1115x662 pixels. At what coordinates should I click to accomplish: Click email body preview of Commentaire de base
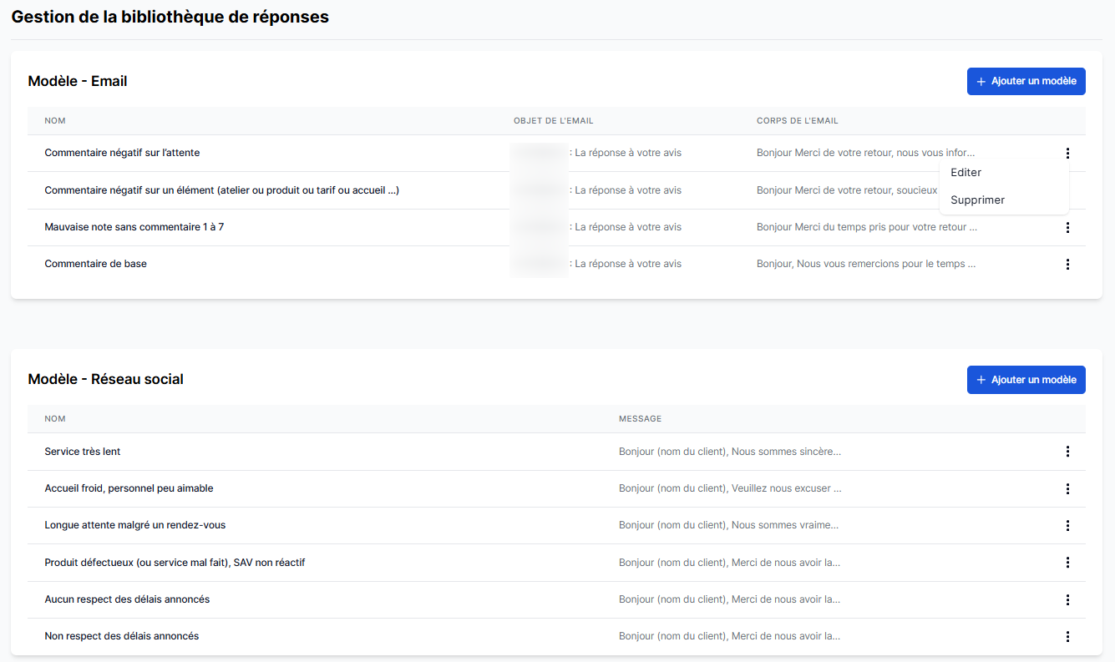865,264
